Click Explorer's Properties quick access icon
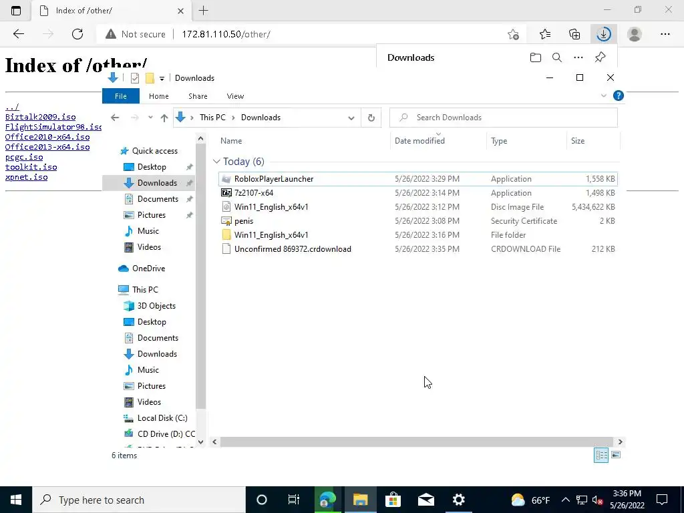 [x=135, y=78]
